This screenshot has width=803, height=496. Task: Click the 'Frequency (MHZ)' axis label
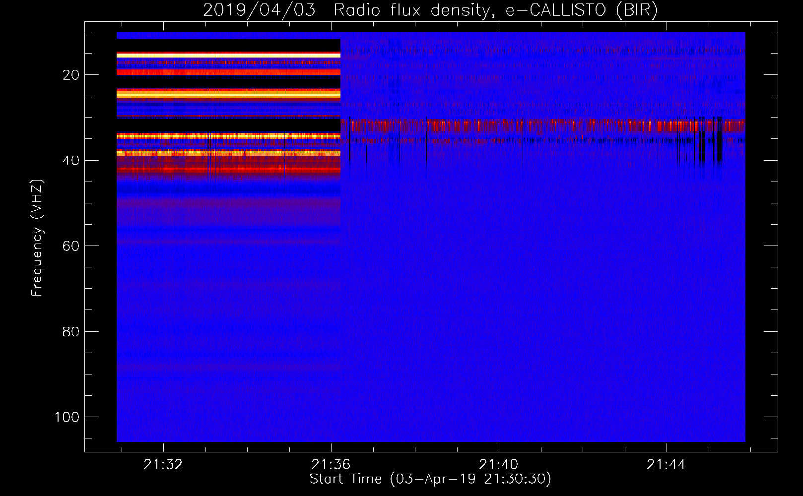[37, 238]
